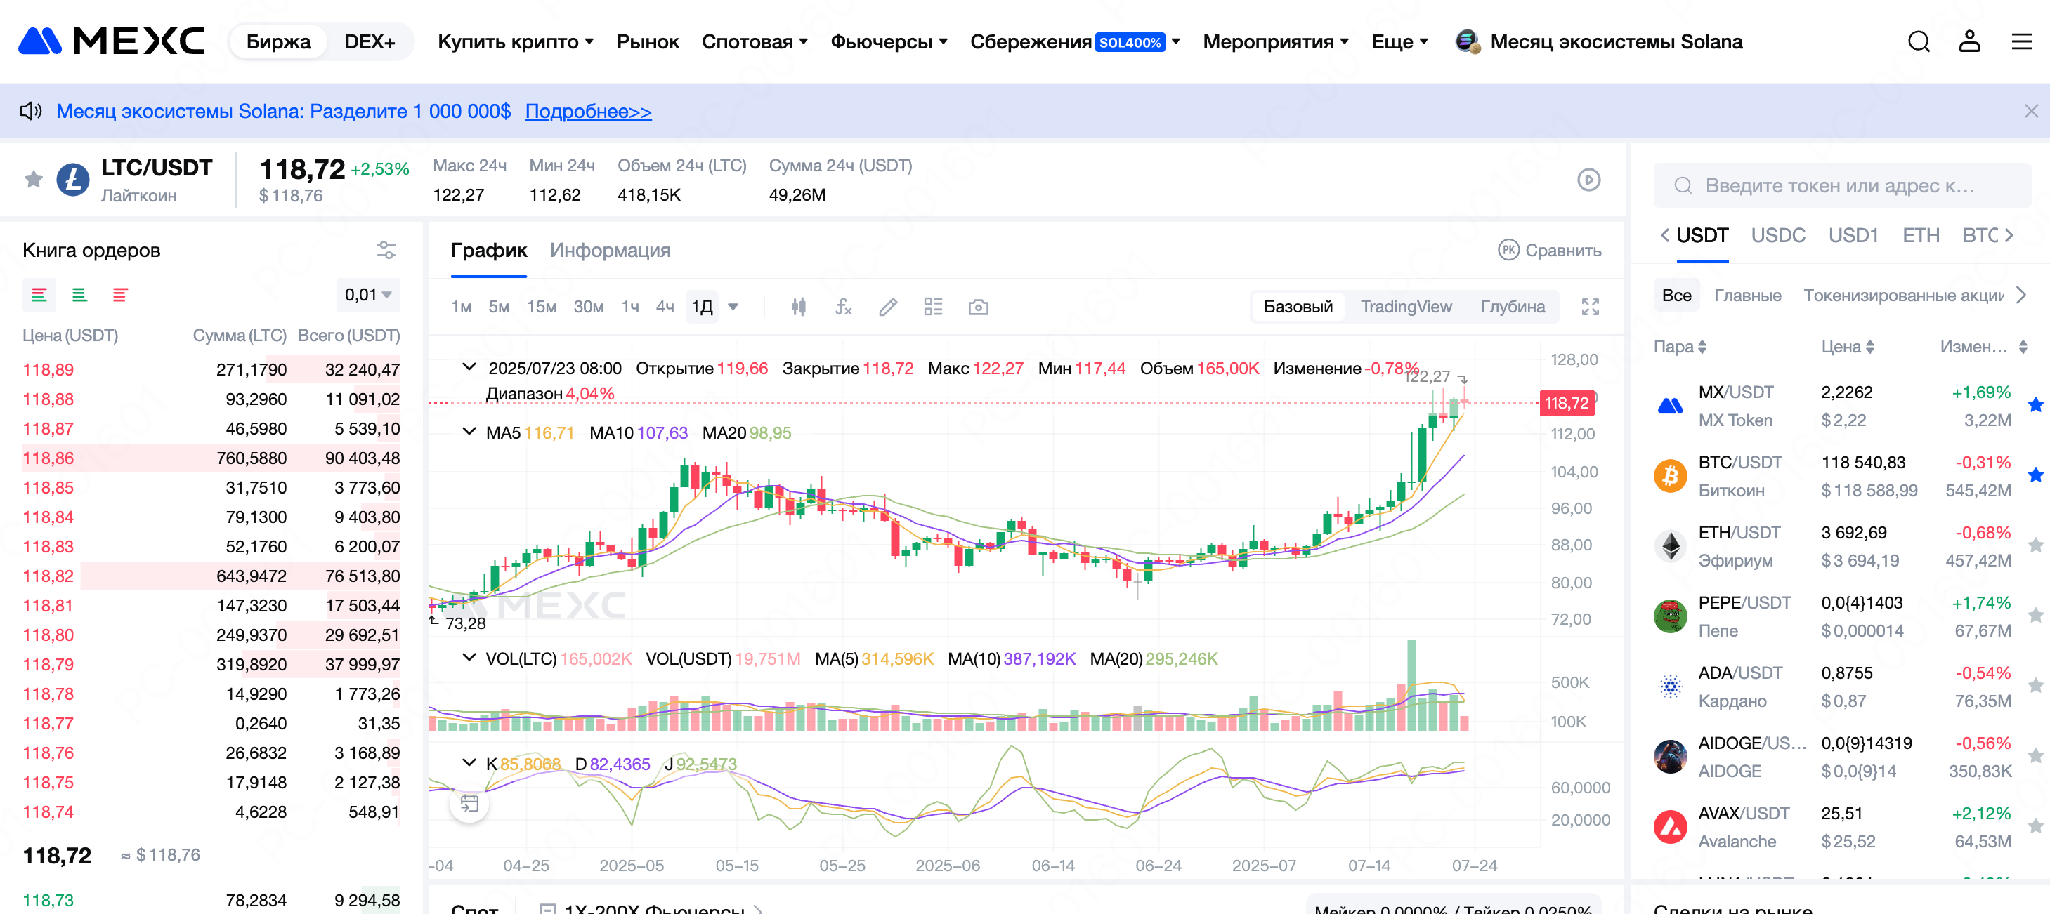This screenshot has height=914, width=2050.
Task: Click ask price 118,86 in order book
Action: click(x=48, y=458)
